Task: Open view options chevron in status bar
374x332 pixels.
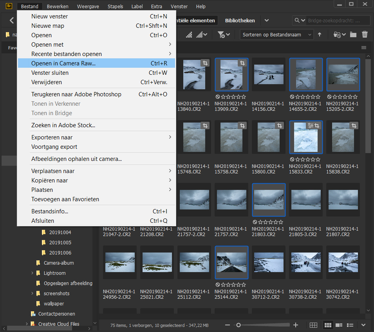Action: coord(363,325)
